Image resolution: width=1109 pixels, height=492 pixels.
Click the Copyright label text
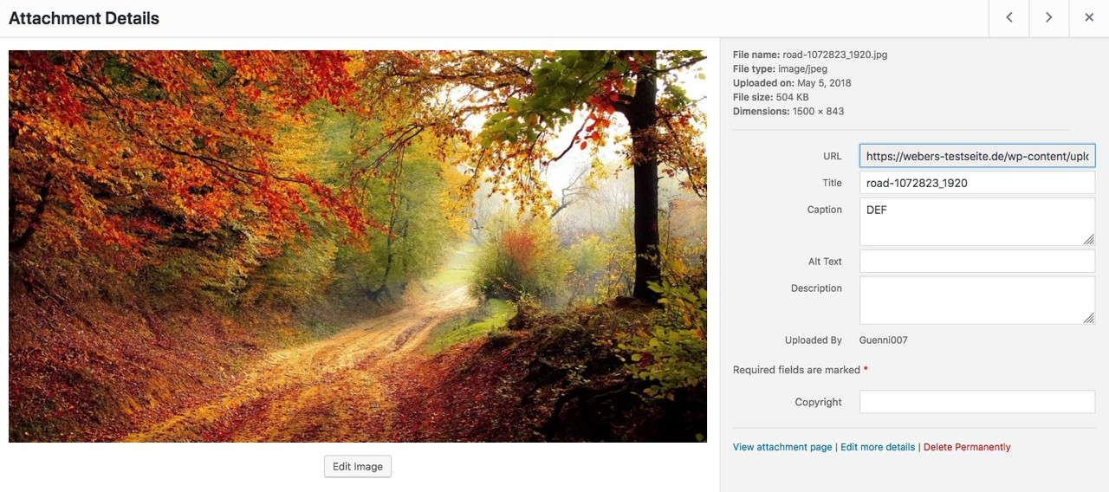point(819,402)
